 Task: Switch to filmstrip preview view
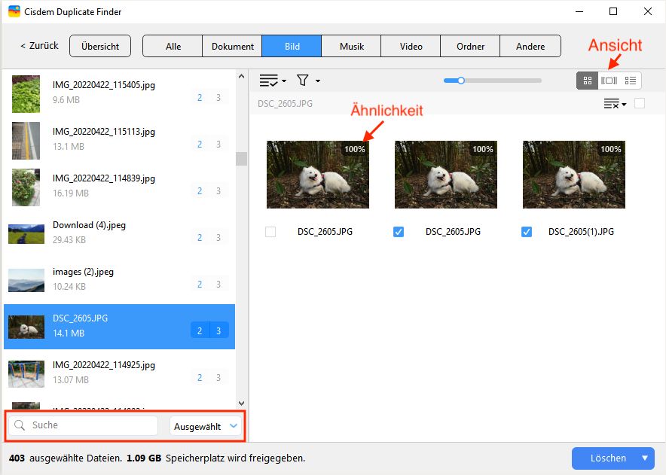[x=609, y=81]
